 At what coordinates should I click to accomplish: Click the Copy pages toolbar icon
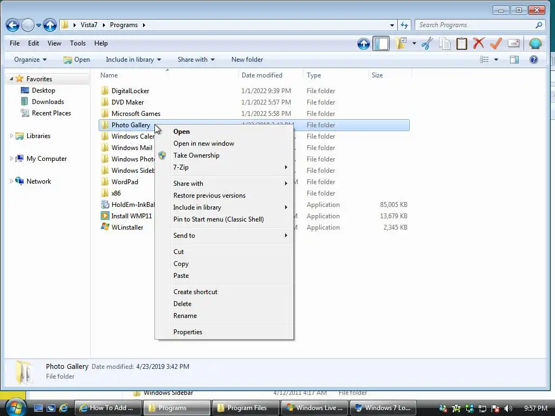pyautogui.click(x=444, y=43)
